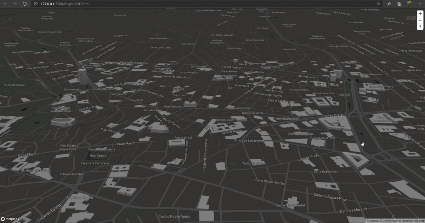Click the Teatro Monumental label
This screenshot has width=425, height=223.
pyautogui.click(x=290, y=205)
